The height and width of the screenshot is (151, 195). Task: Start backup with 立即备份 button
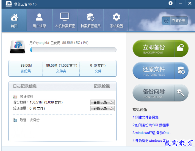[160, 49]
